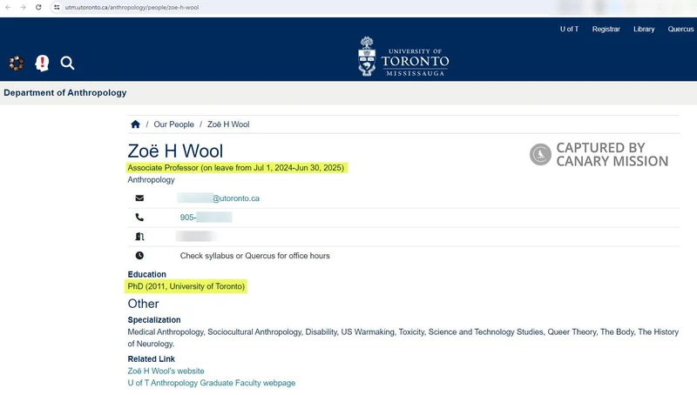Click the office door icon
This screenshot has width=697, height=395.
[139, 236]
